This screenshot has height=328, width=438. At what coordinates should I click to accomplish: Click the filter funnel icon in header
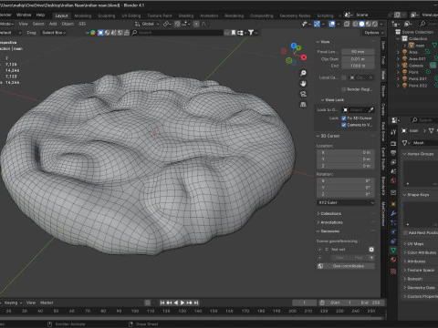(251, 33)
